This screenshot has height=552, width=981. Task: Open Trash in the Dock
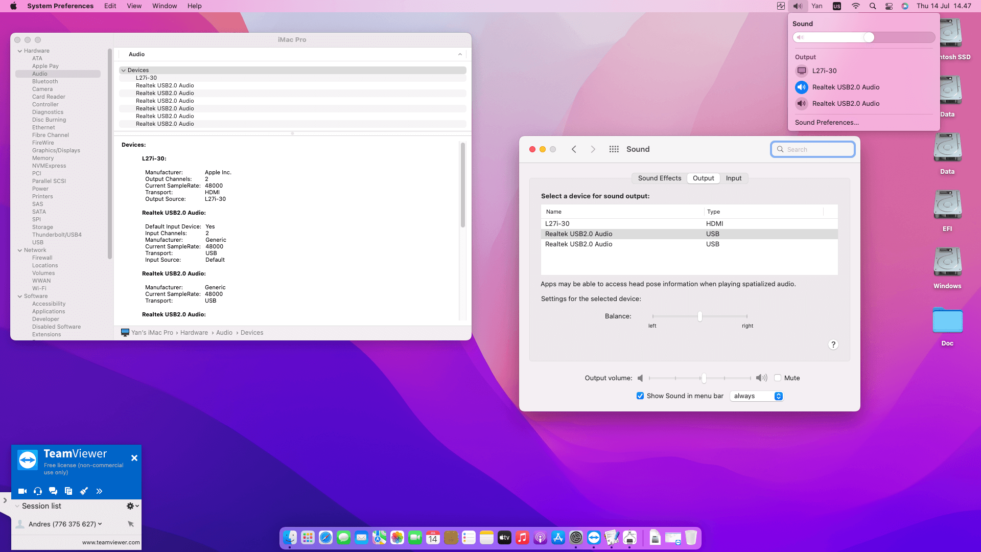coord(691,538)
